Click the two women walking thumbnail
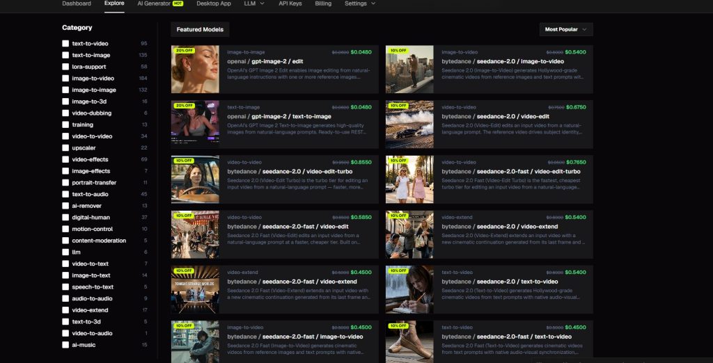This screenshot has width=713, height=363. click(409, 179)
